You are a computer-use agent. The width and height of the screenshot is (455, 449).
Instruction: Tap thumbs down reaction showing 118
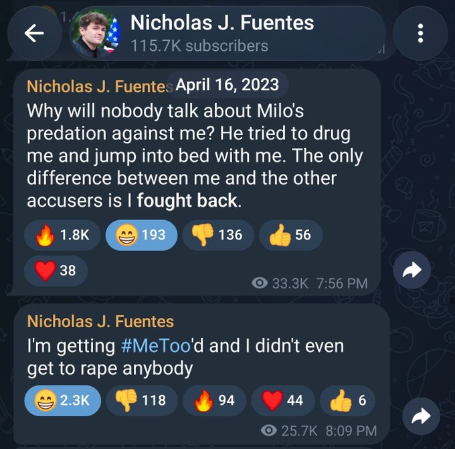[x=142, y=401]
